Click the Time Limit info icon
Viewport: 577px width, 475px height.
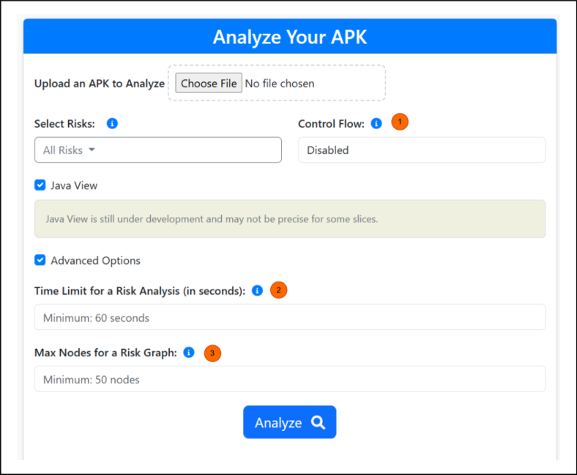[x=257, y=290]
